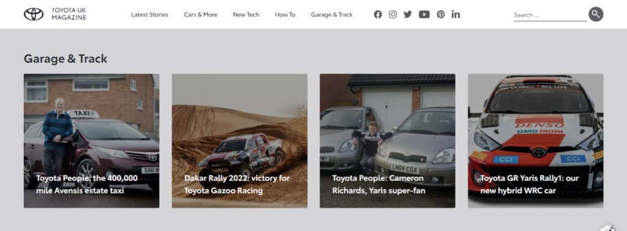627x231 pixels.
Task: Open the Facebook social icon
Action: click(378, 15)
